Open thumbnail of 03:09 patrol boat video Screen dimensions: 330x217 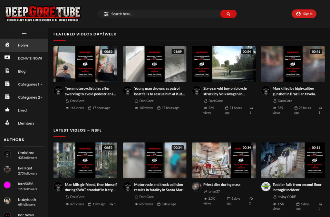coord(154,64)
